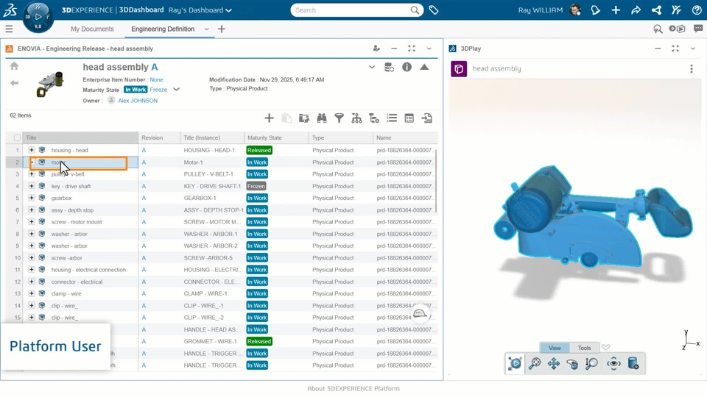
Task: Click the tag icon beside search
Action: (x=434, y=10)
